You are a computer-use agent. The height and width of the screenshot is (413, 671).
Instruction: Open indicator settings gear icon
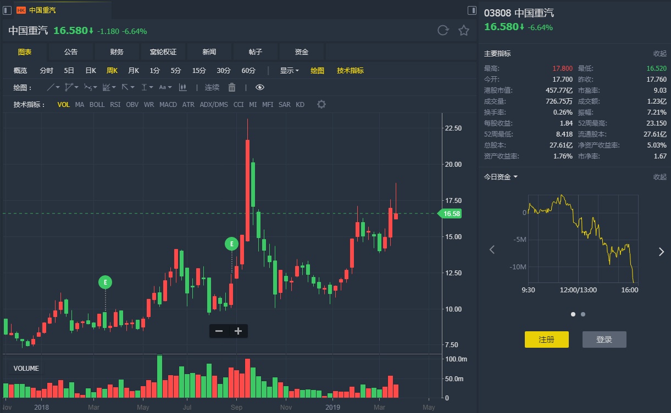(321, 104)
